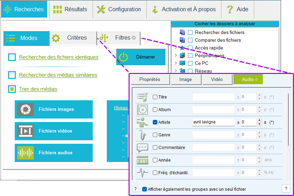
Task: Click the film play videos icon
Action: coord(26,131)
